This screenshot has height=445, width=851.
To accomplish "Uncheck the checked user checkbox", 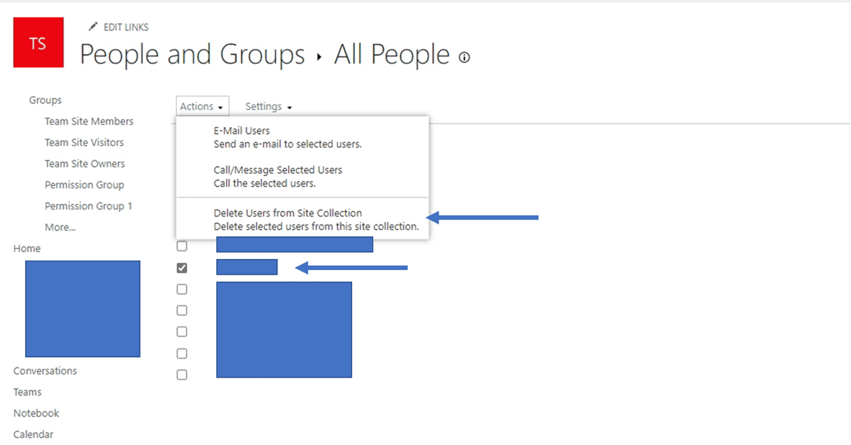I will pyautogui.click(x=182, y=268).
